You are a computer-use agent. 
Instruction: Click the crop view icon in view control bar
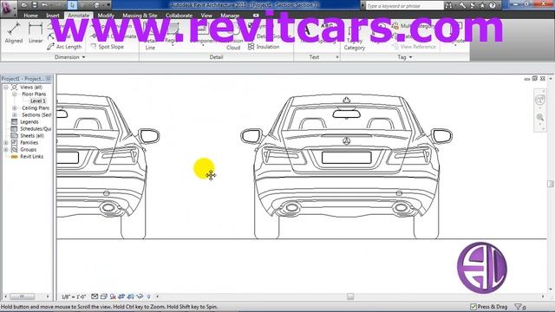(121, 296)
